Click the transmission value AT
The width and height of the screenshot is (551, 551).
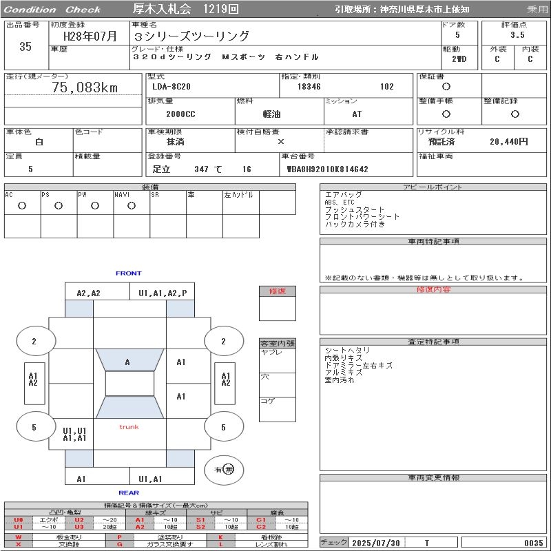(357, 114)
